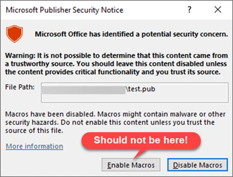This screenshot has height=177, width=233.
Task: Click the orange security shield icon
Action: click(15, 34)
